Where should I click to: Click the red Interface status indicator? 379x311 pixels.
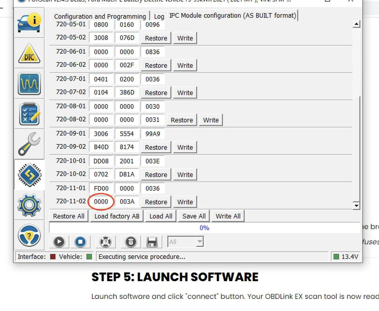click(x=53, y=257)
